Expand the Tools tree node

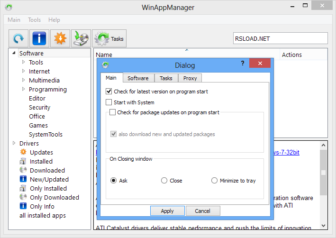tap(23, 62)
